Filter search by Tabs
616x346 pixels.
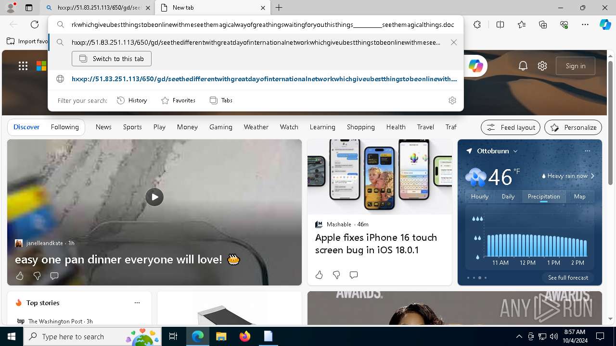(x=221, y=100)
